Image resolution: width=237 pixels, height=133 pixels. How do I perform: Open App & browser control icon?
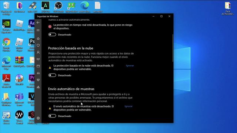38,66
